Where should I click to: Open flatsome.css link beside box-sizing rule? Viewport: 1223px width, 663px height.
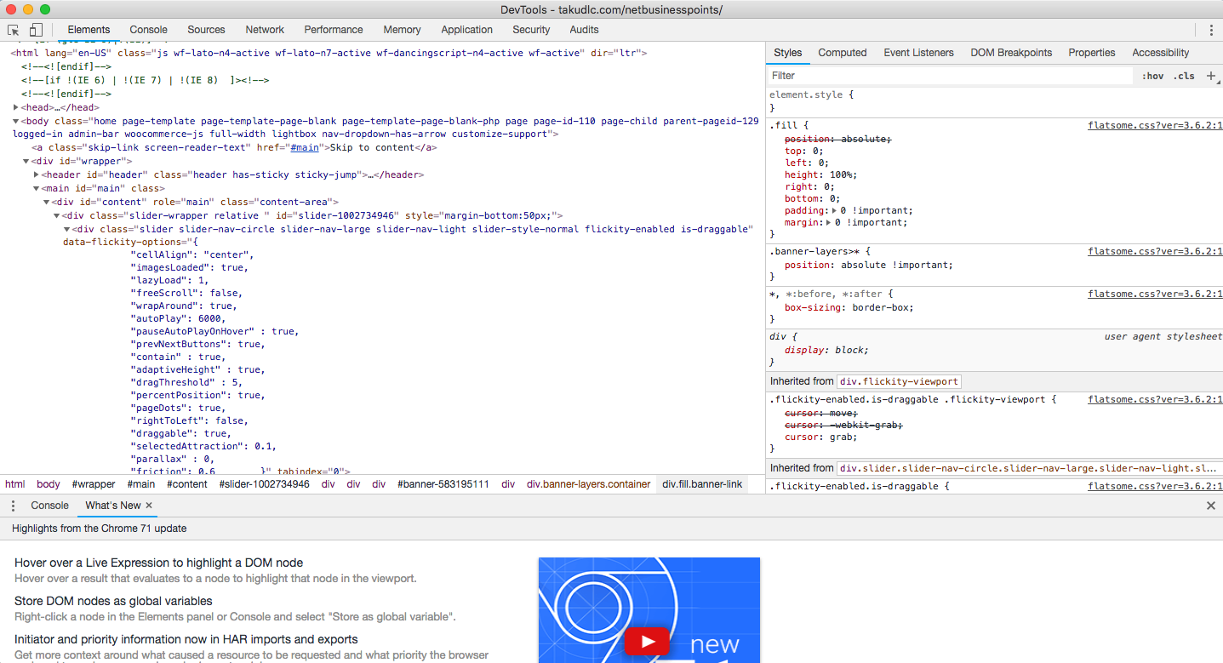tap(1155, 294)
